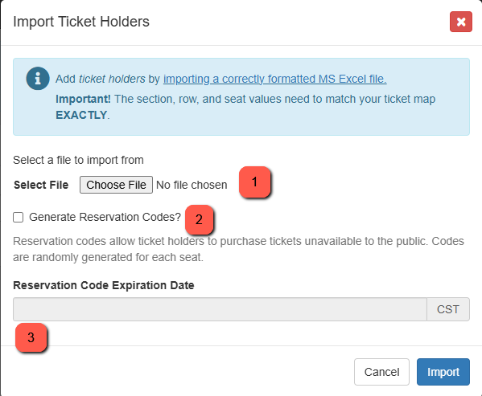Click the CST timezone addon

coord(448,309)
